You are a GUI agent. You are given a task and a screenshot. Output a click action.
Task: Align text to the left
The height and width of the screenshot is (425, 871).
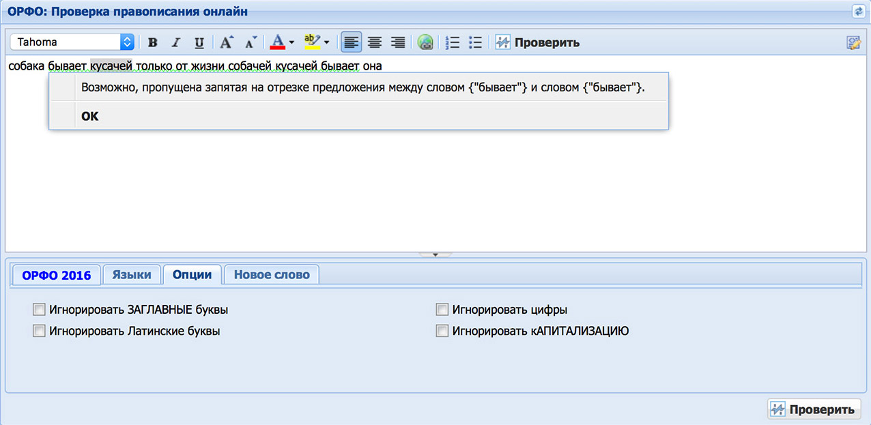352,42
